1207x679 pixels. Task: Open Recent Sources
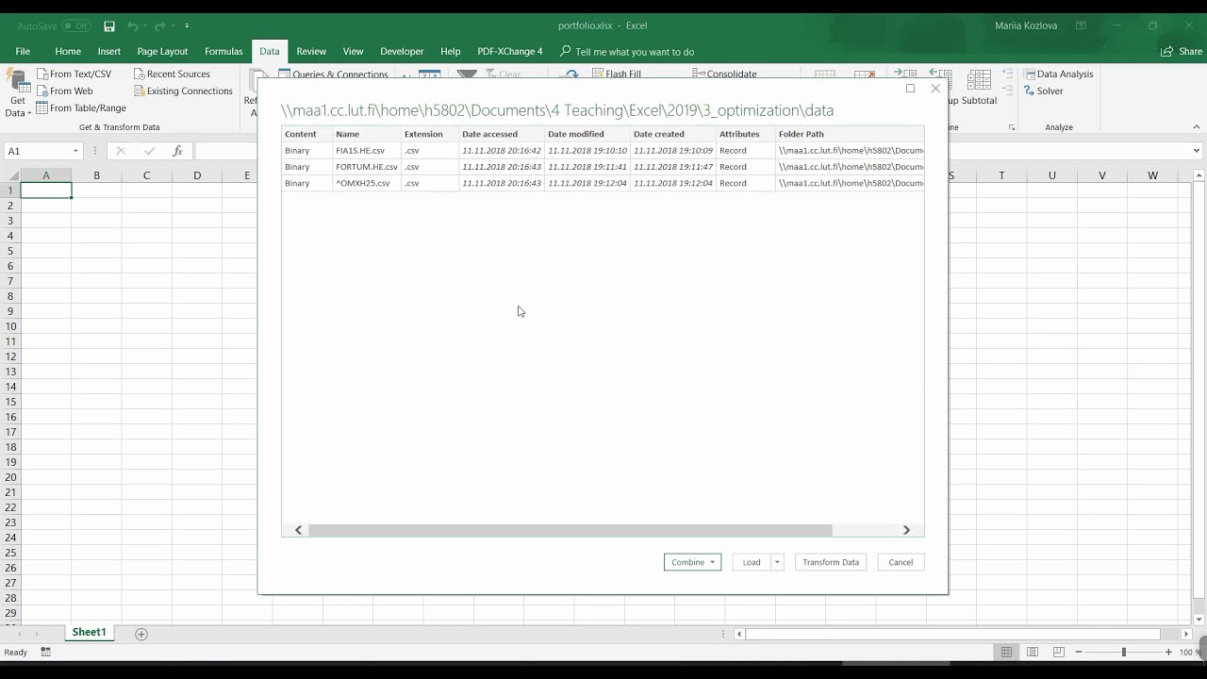[172, 74]
